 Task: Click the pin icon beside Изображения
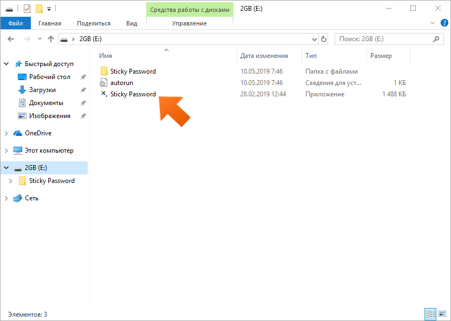point(83,116)
